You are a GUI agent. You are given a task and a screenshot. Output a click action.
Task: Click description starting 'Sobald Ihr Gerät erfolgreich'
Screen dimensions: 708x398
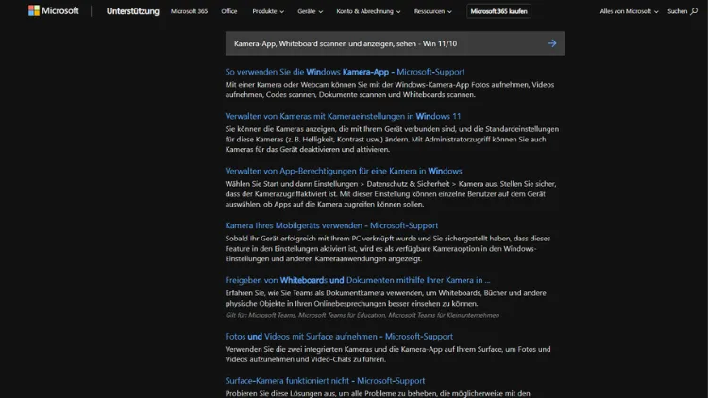pos(388,248)
